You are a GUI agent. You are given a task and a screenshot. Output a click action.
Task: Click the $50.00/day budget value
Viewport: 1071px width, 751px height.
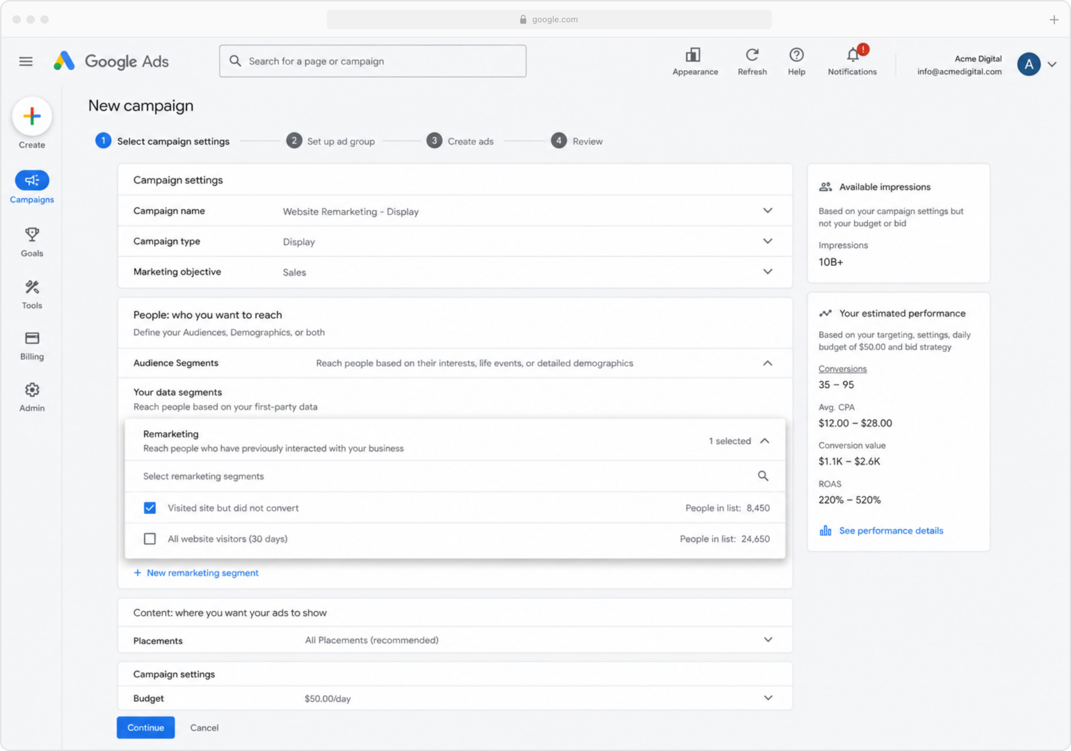click(328, 699)
